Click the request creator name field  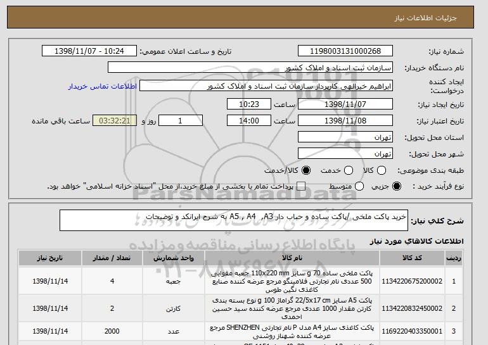click(x=266, y=86)
